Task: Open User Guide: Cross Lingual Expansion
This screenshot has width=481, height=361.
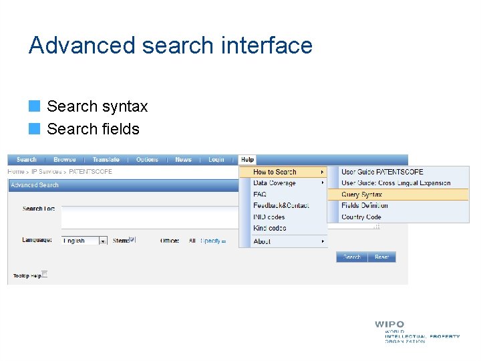Action: [396, 183]
